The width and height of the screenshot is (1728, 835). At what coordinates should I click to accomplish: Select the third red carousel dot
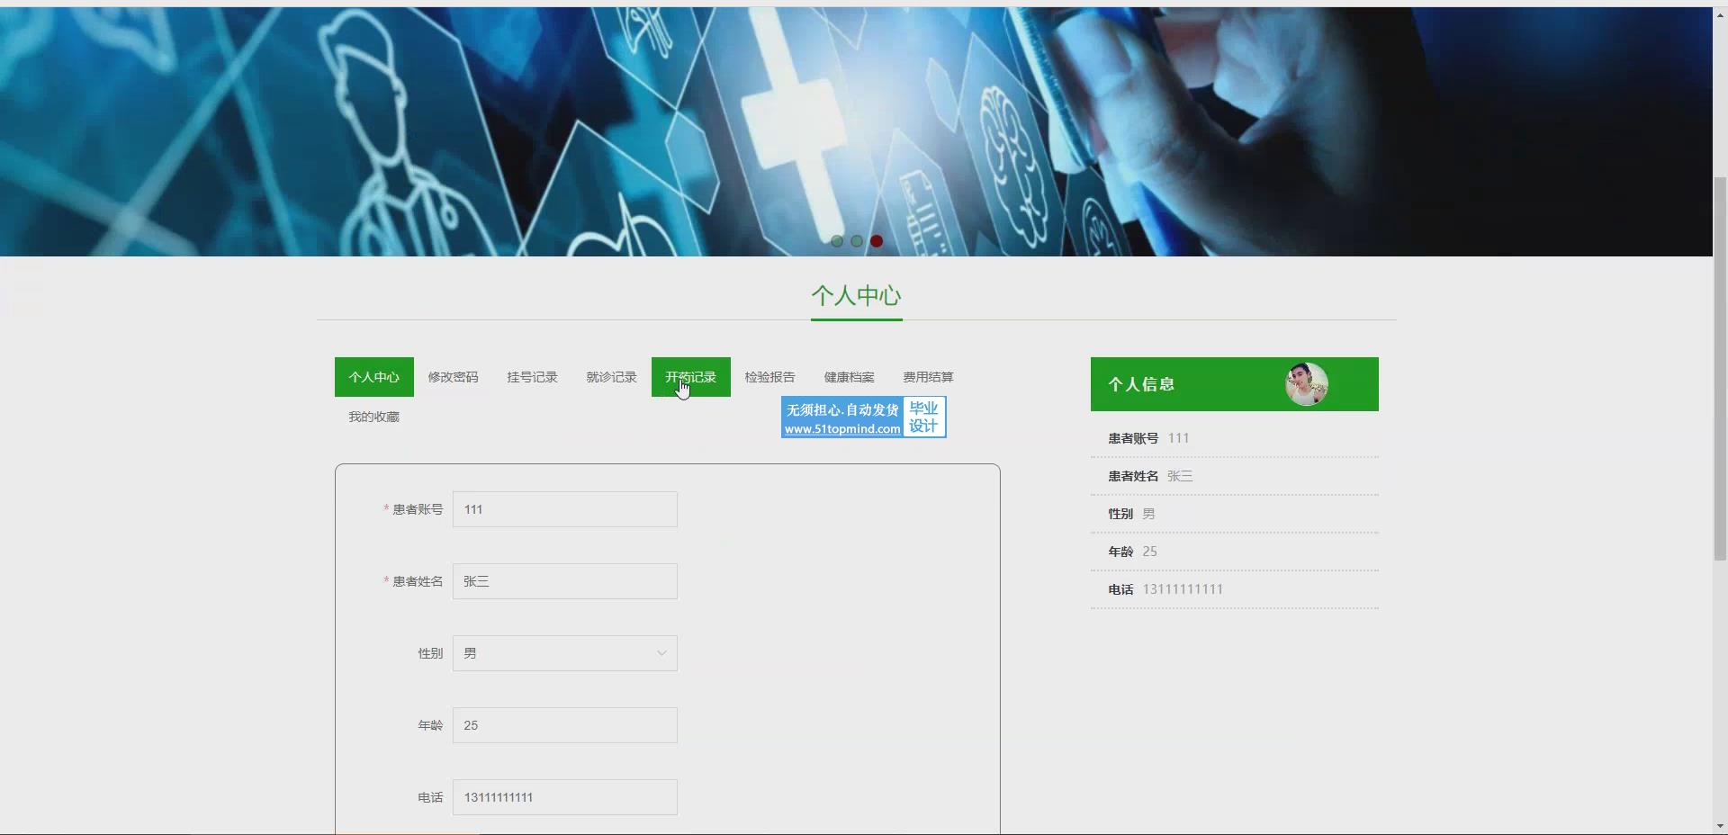coord(877,241)
